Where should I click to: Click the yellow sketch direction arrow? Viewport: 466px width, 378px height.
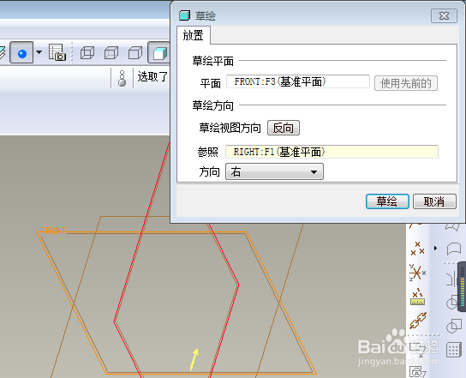tap(194, 359)
